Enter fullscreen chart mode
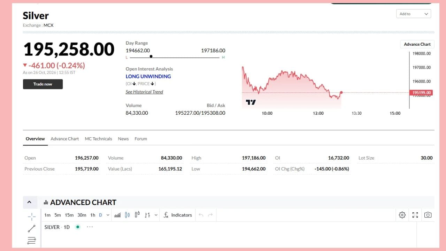 [415, 215]
